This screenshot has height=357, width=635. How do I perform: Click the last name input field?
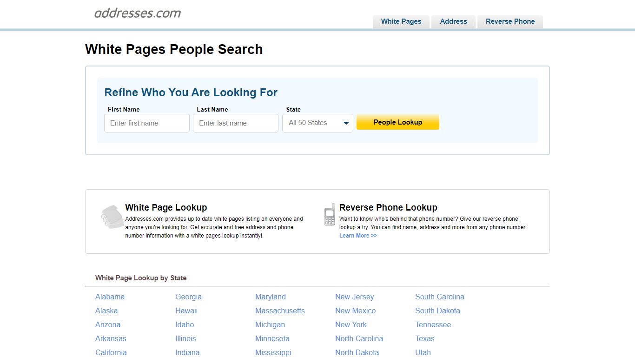tap(235, 123)
